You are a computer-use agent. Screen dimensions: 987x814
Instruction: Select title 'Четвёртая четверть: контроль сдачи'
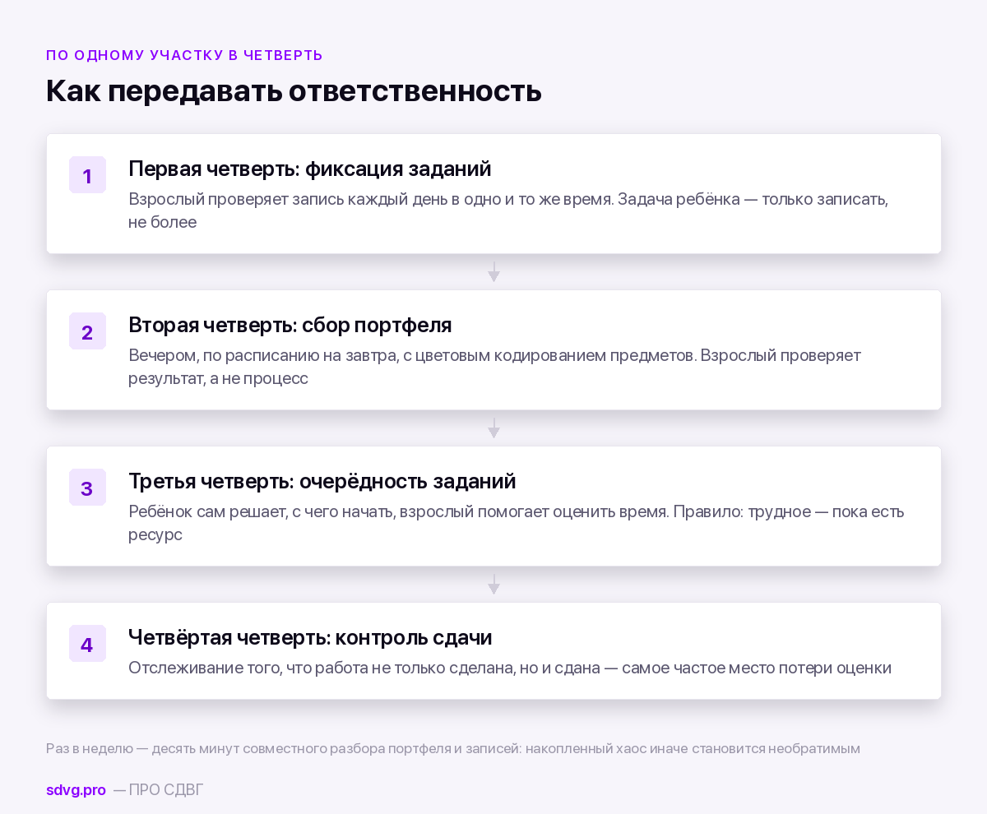pos(310,638)
